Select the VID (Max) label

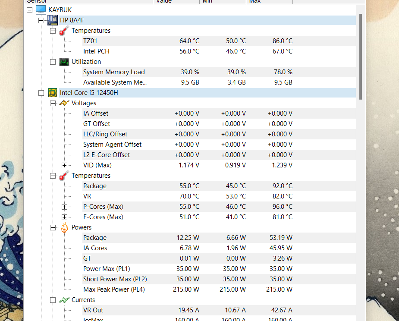tap(97, 165)
